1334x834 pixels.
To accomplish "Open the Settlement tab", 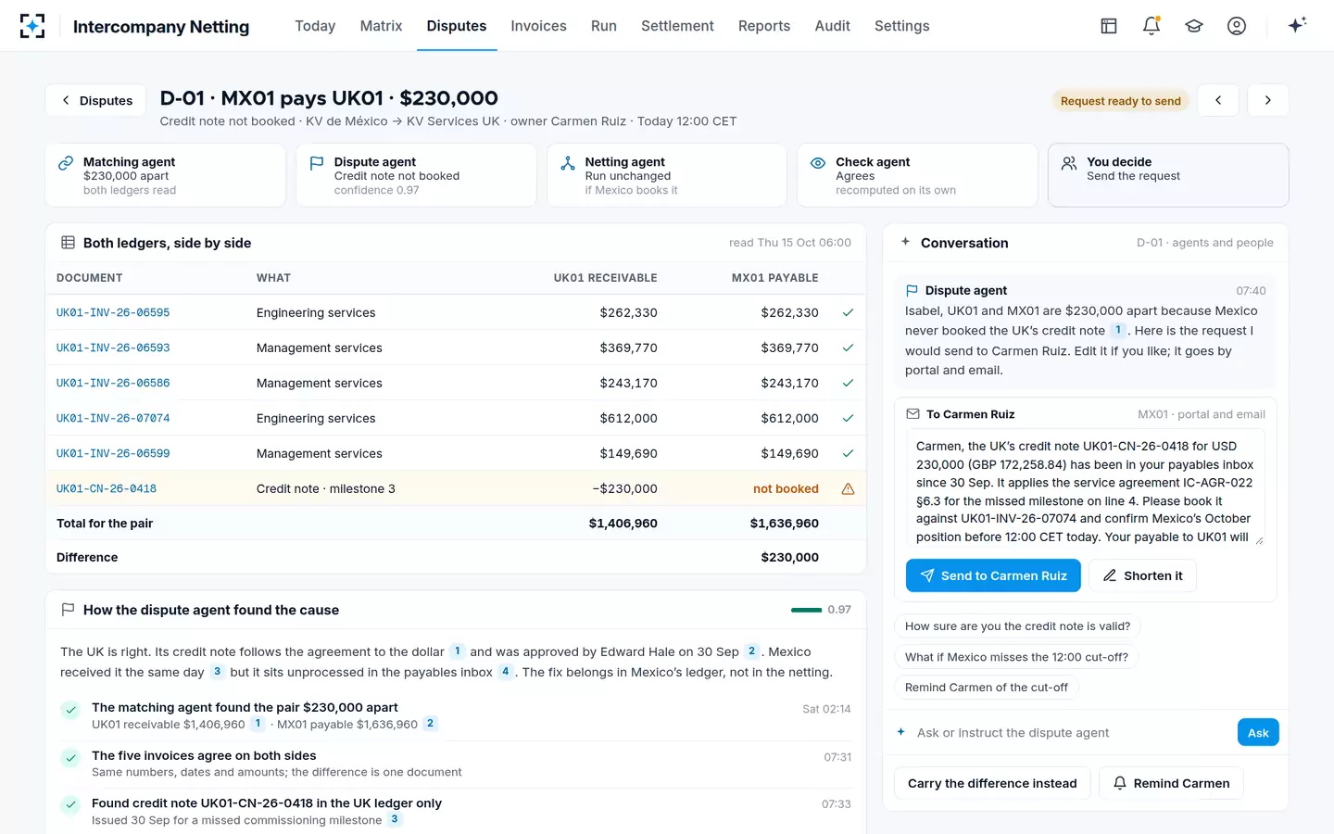I will coord(677,26).
